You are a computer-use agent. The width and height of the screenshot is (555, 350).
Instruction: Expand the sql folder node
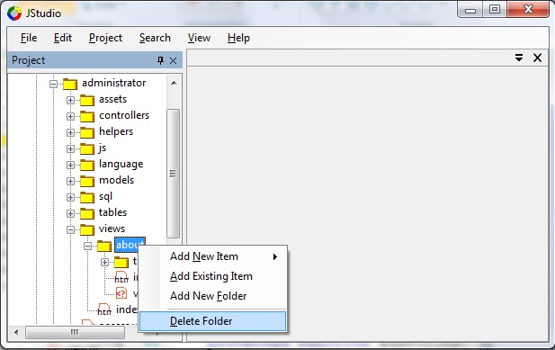pyautogui.click(x=70, y=197)
